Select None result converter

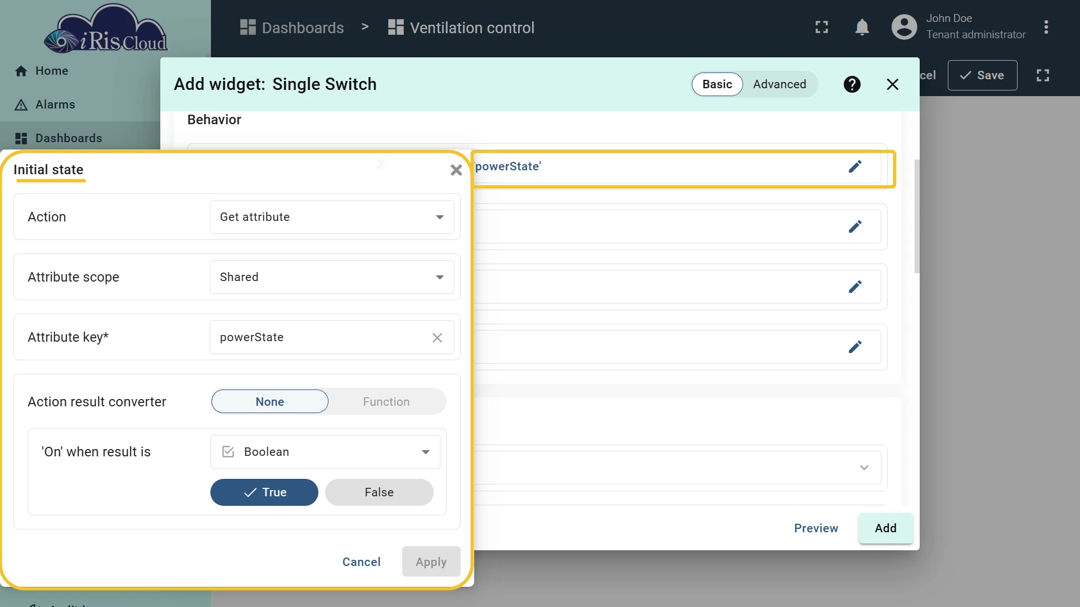pyautogui.click(x=269, y=402)
